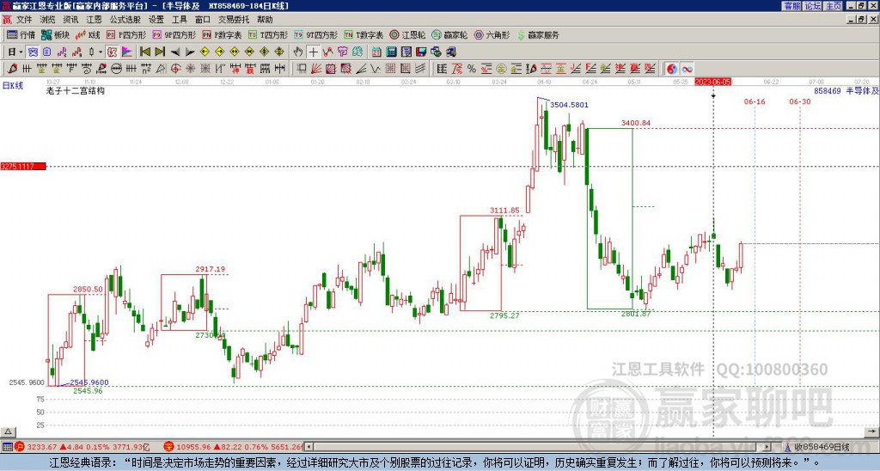Open the 论坛 forum link
Screen dimensions: 880x471
(x=813, y=6)
